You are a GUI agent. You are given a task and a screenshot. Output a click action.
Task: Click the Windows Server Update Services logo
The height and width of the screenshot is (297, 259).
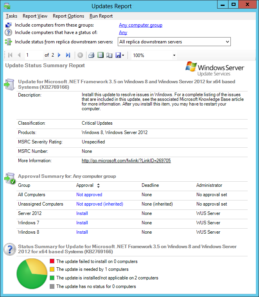[215, 69]
